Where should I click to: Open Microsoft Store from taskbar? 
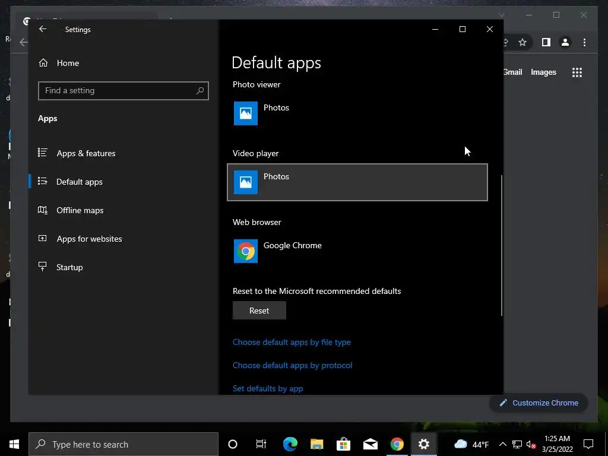pyautogui.click(x=343, y=444)
